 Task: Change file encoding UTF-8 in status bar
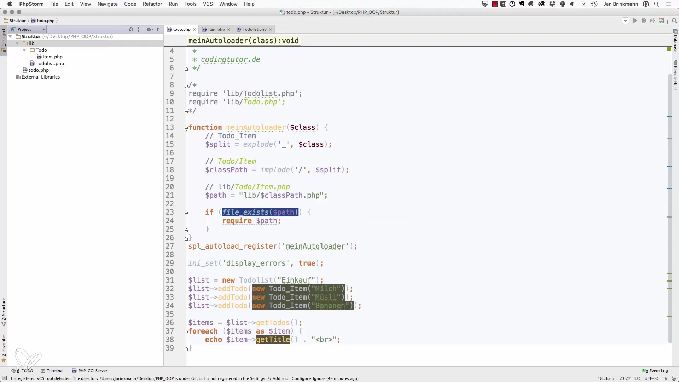651,378
